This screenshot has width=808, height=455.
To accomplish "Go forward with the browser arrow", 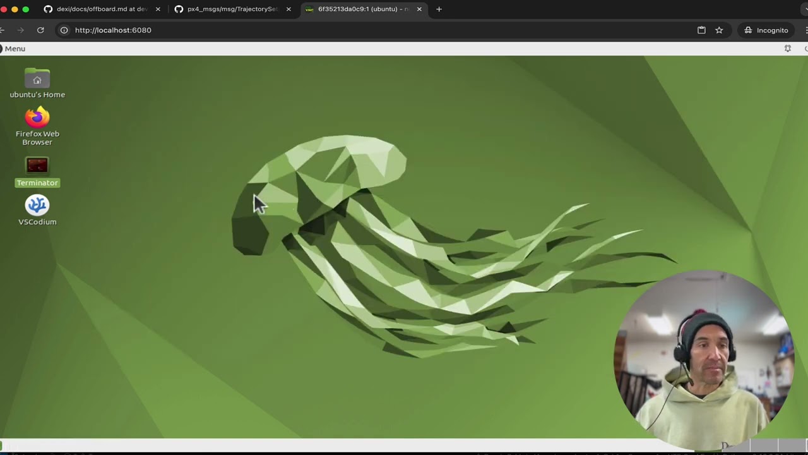I will [20, 30].
